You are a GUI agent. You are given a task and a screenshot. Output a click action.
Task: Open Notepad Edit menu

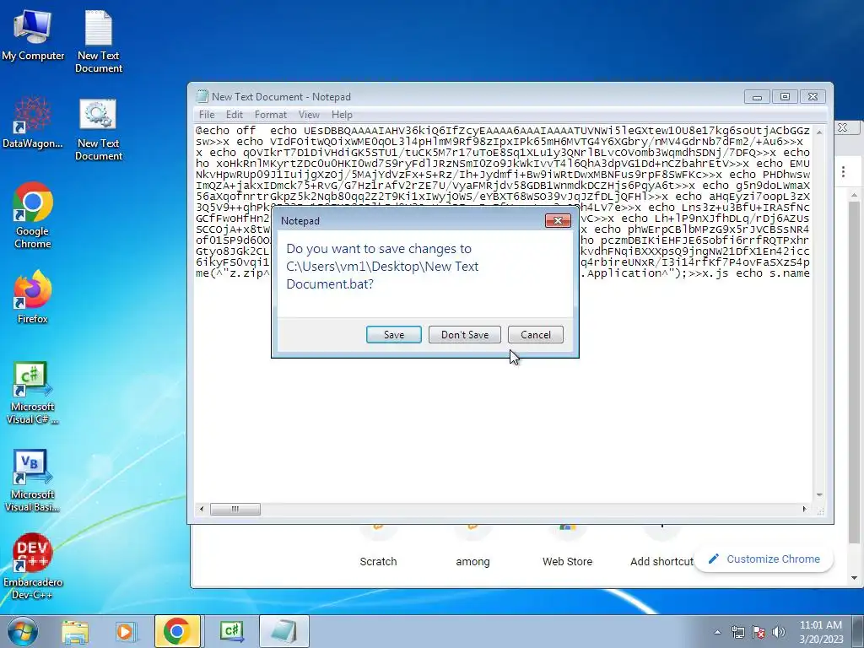tap(235, 115)
